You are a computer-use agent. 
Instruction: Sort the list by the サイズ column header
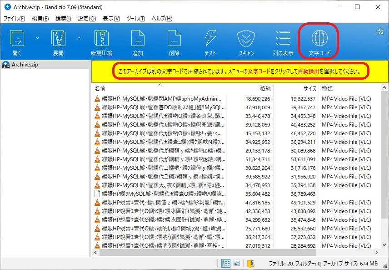pyautogui.click(x=295, y=88)
